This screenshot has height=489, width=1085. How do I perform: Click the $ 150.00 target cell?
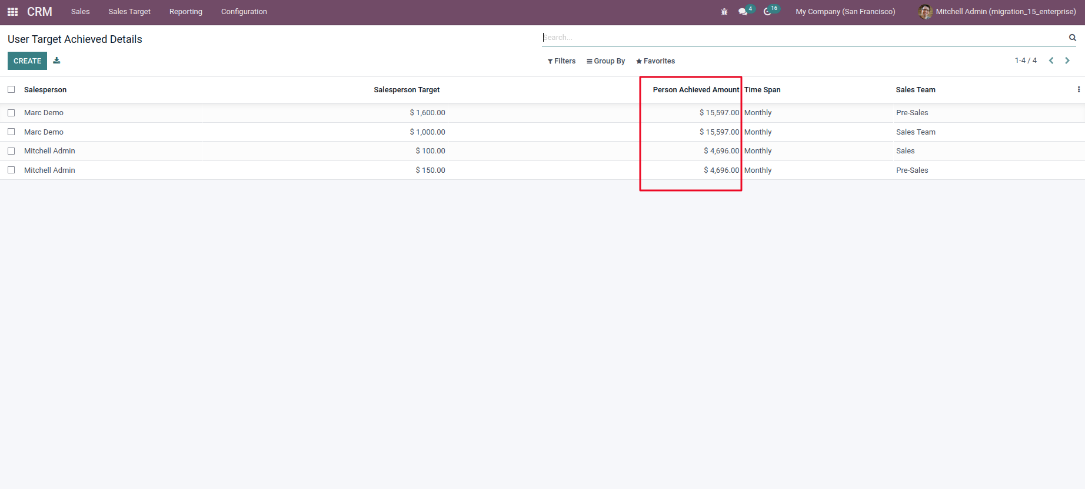coord(430,170)
